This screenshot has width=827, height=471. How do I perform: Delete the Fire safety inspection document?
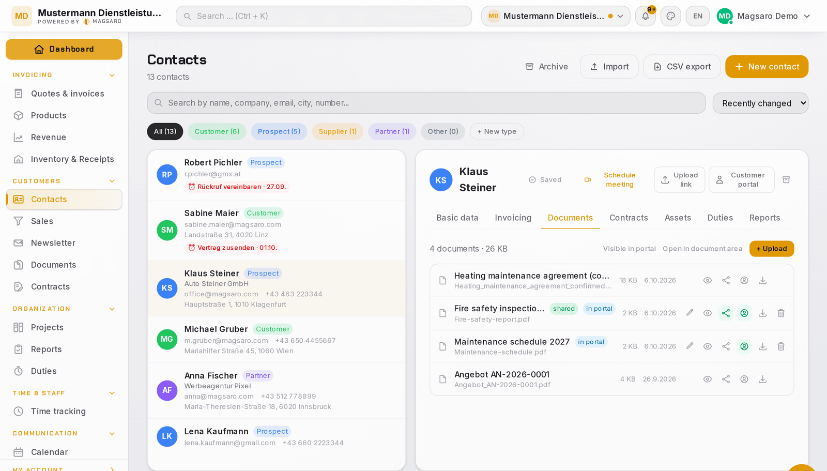coord(781,313)
